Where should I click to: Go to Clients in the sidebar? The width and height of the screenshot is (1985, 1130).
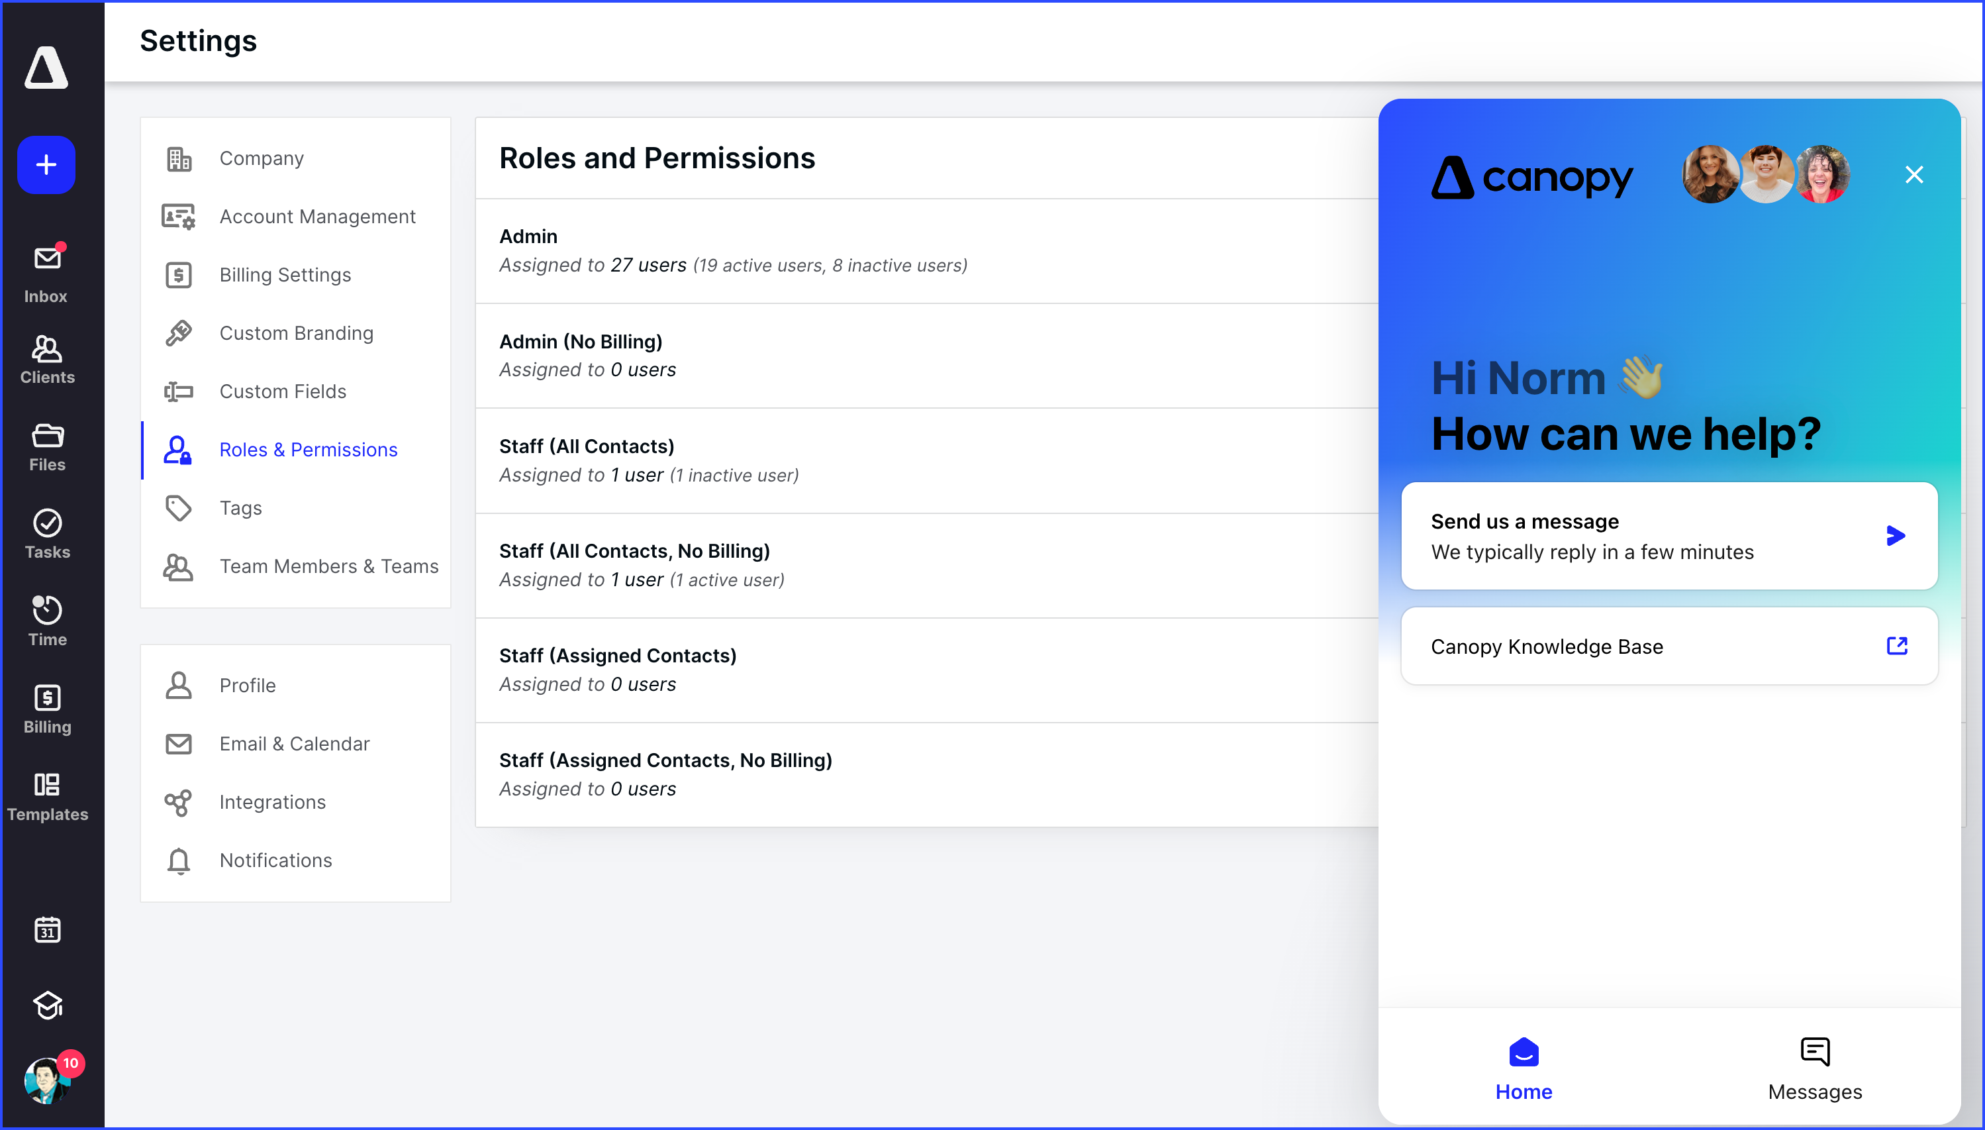[46, 359]
